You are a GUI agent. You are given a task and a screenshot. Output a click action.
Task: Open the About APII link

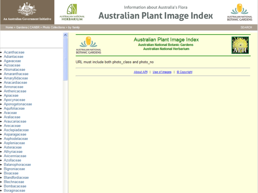click(140, 72)
